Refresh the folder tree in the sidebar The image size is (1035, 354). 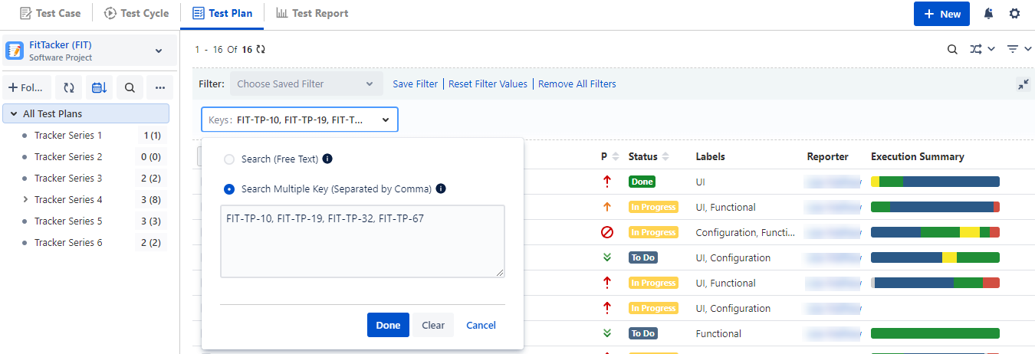pyautogui.click(x=69, y=88)
